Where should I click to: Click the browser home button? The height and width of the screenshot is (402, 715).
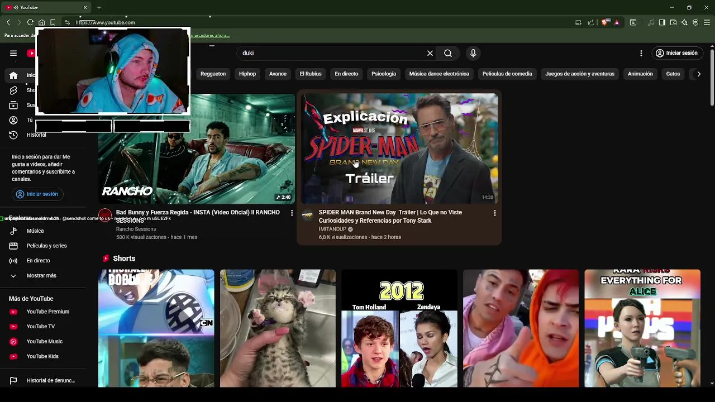point(41,22)
